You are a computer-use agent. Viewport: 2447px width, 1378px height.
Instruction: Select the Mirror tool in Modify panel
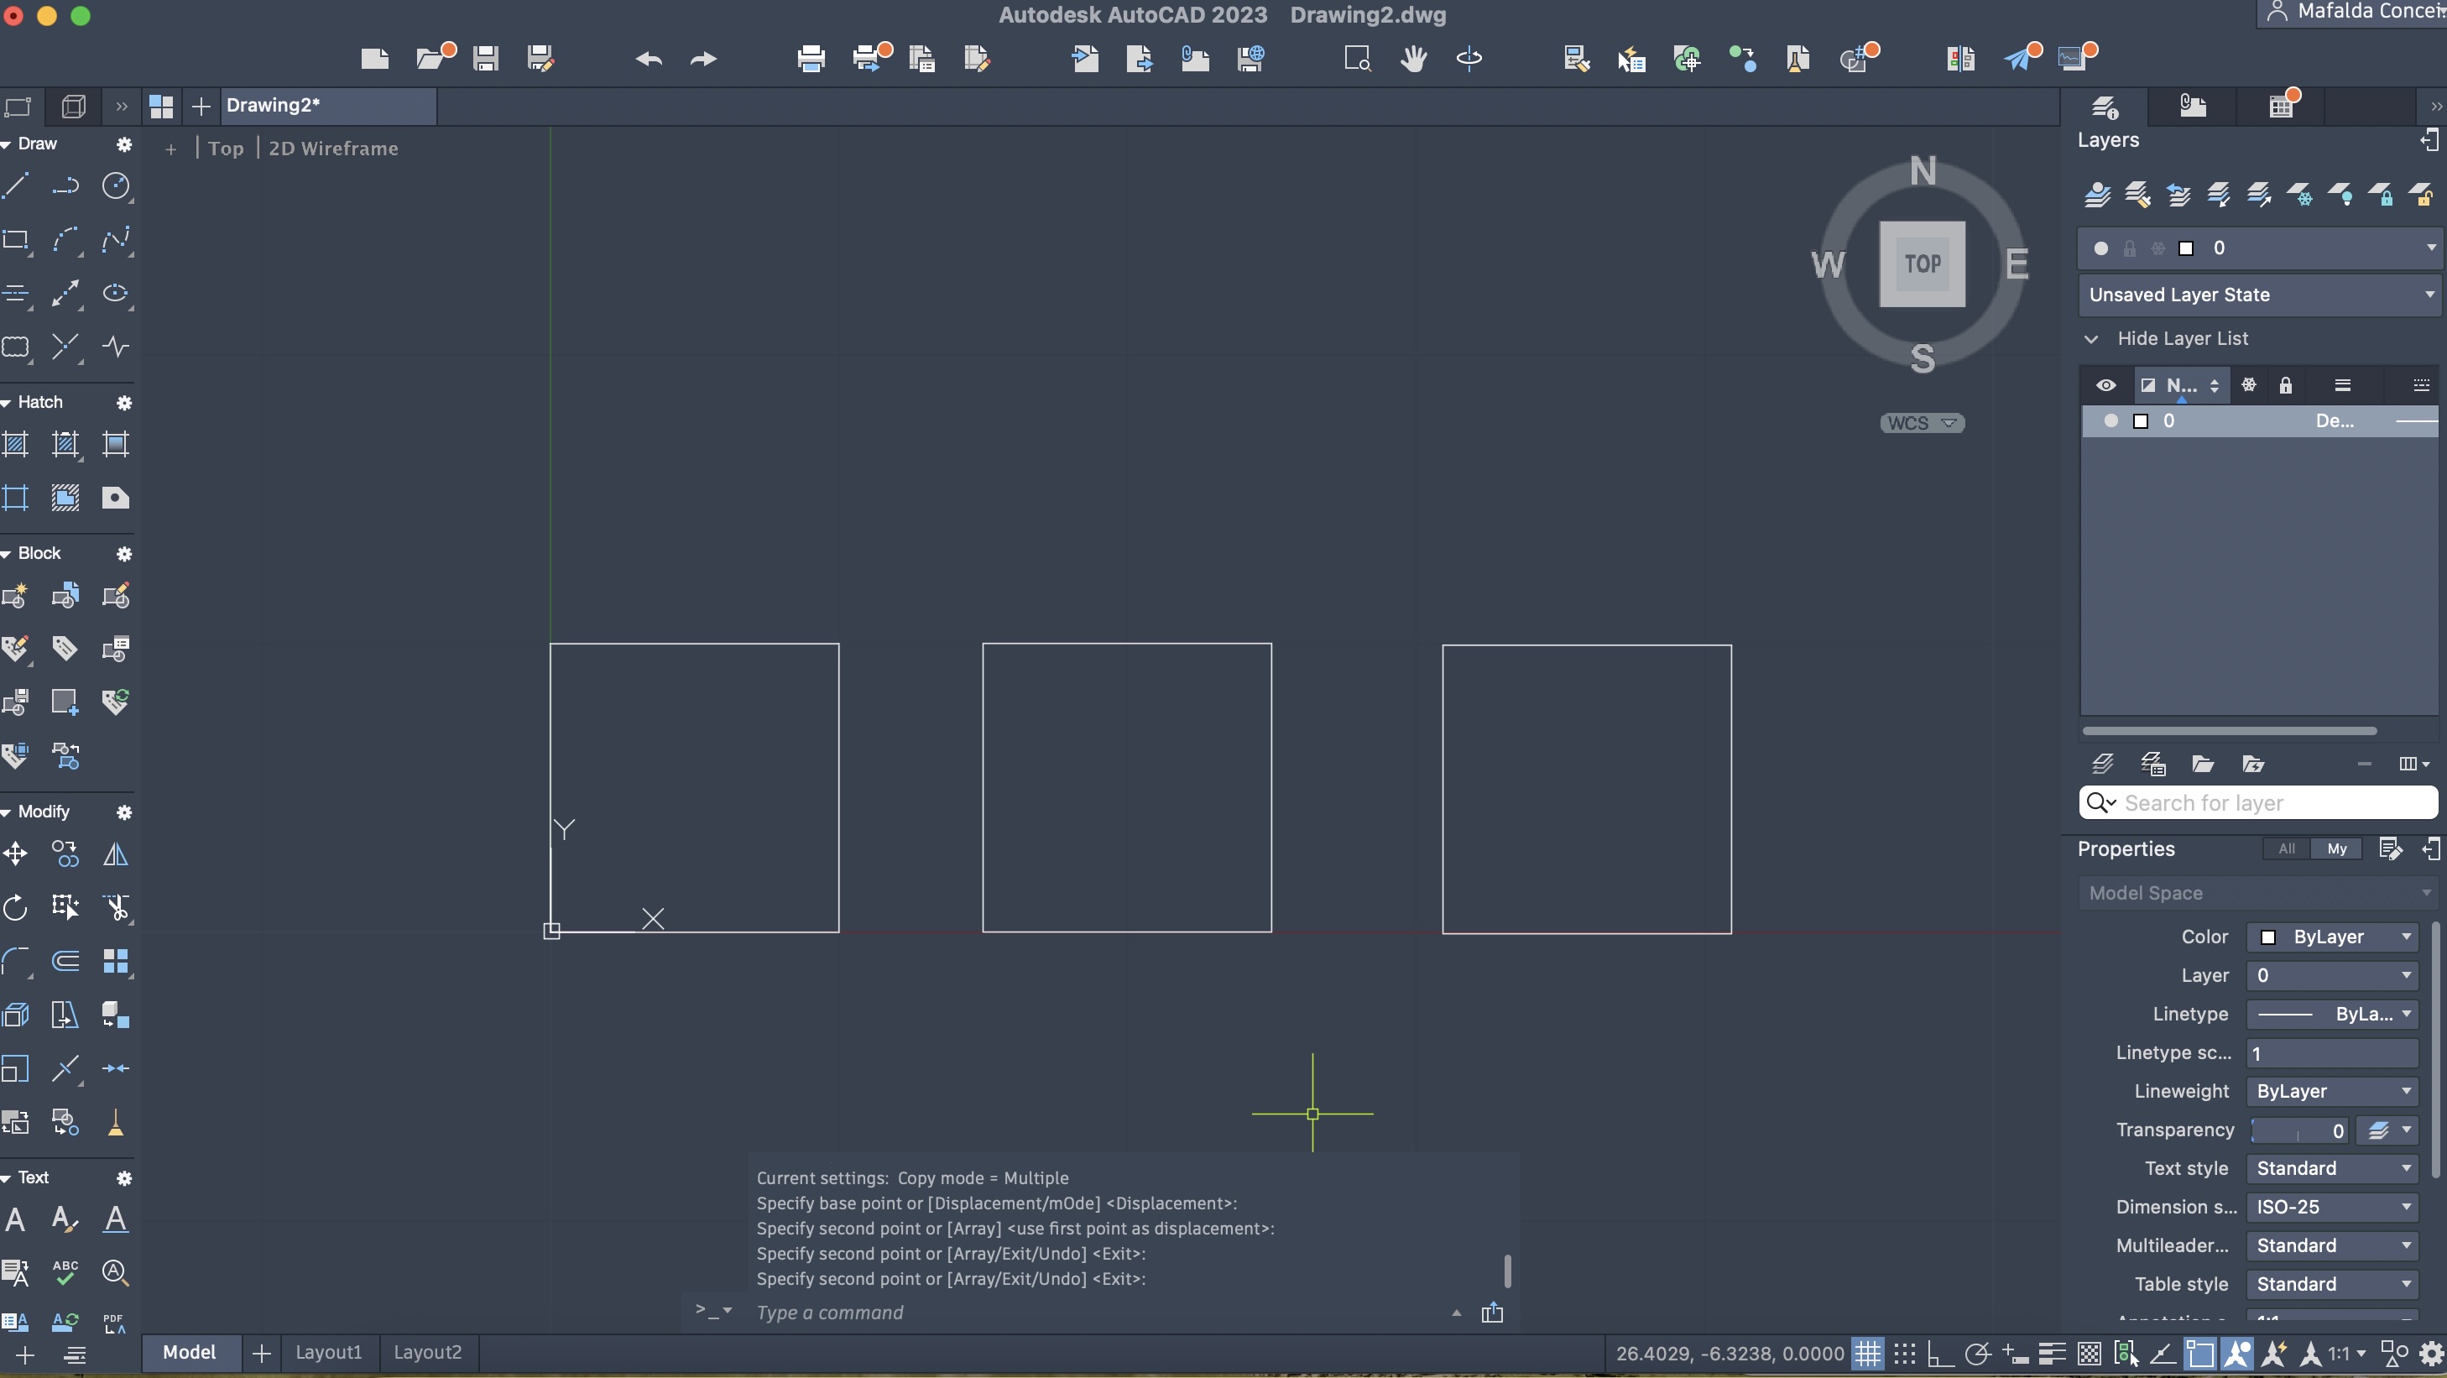click(x=116, y=853)
